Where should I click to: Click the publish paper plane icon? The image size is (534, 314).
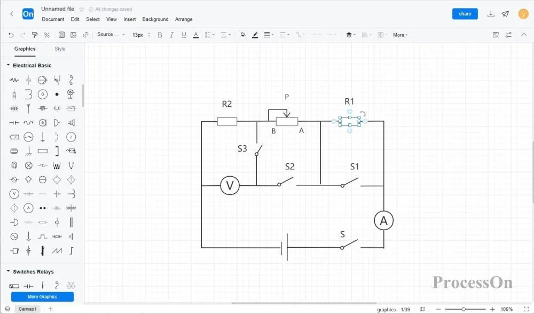(505, 14)
